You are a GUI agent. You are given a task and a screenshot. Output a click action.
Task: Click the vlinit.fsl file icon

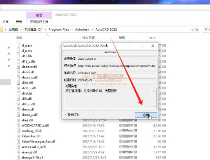[18, 93]
